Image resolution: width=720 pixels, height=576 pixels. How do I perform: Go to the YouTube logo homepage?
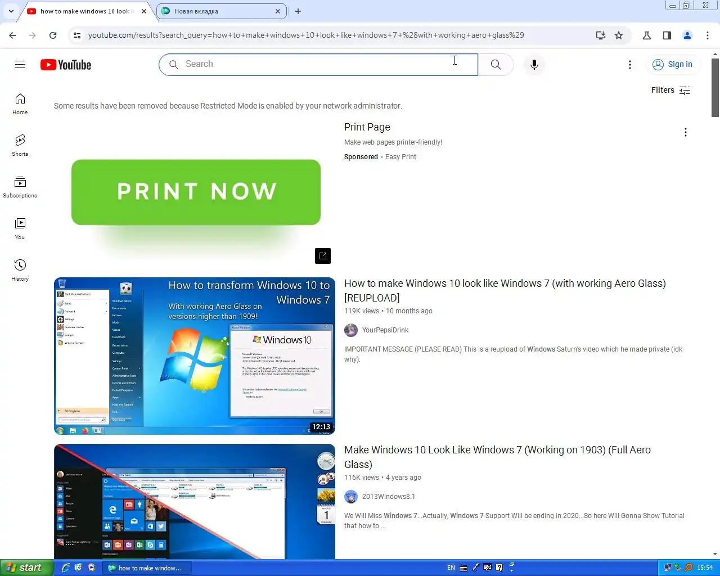66,65
